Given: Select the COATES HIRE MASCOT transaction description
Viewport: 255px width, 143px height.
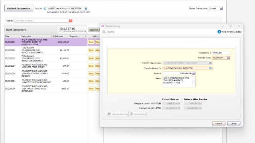Looking at the screenshot, I should click(36, 81).
